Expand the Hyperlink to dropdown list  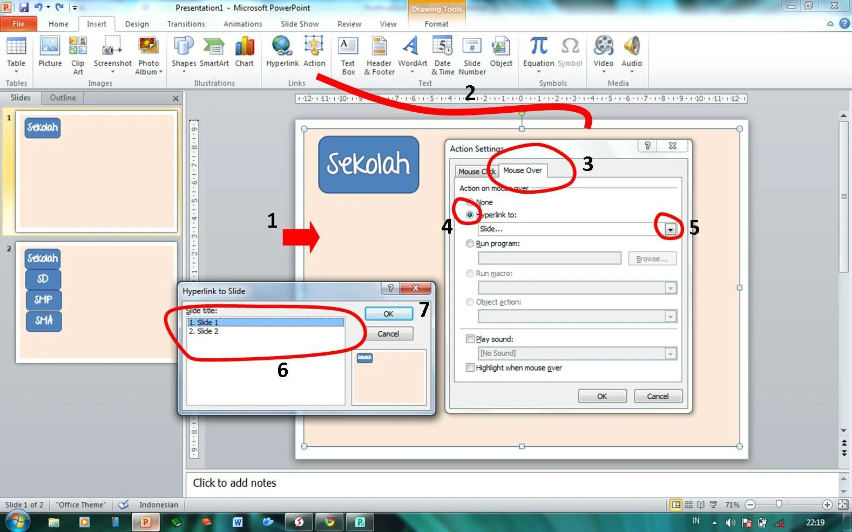(670, 229)
